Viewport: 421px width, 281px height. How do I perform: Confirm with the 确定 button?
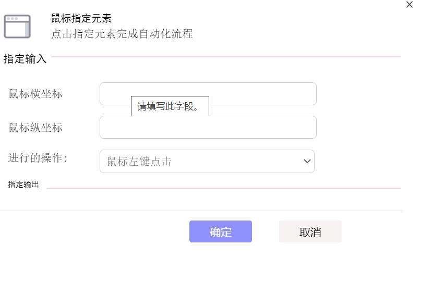tap(221, 231)
